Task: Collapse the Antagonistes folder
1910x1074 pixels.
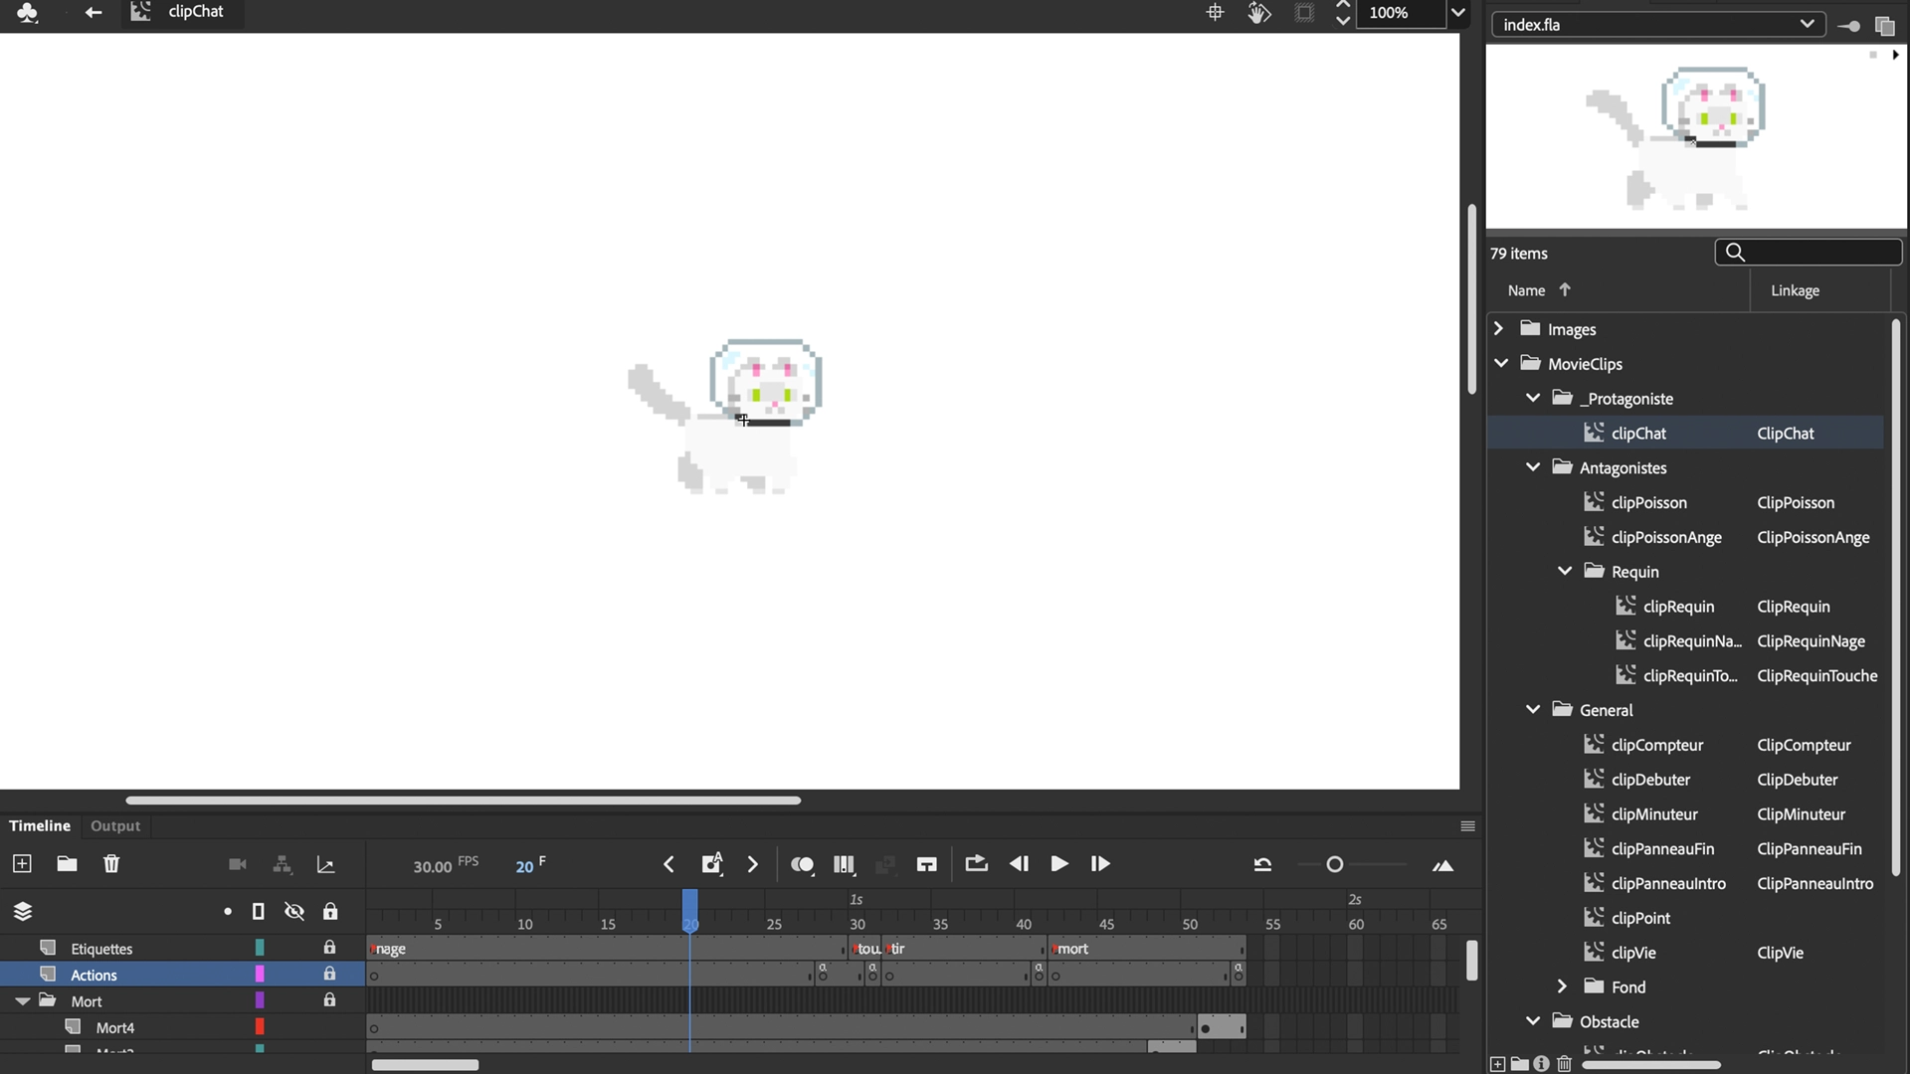Action: pyautogui.click(x=1533, y=466)
